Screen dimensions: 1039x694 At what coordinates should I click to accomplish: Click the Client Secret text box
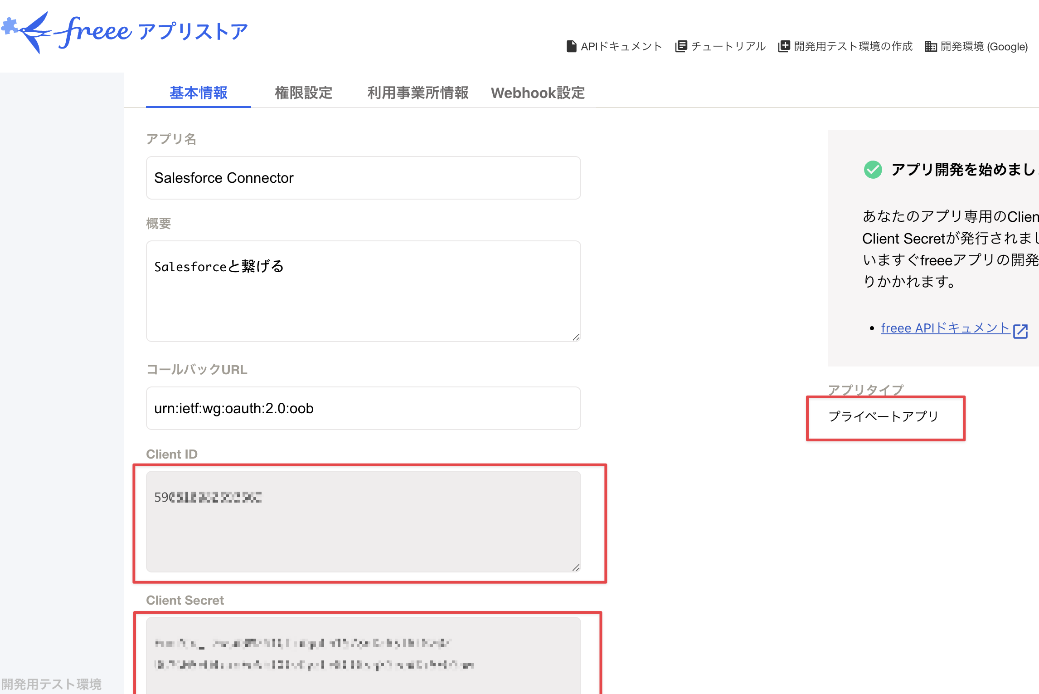363,655
